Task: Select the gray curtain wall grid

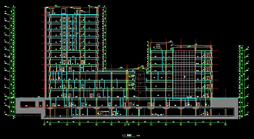Action: coord(184,73)
